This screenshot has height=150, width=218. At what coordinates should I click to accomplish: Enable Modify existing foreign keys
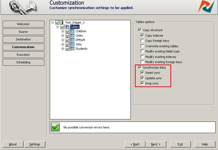[142, 62]
